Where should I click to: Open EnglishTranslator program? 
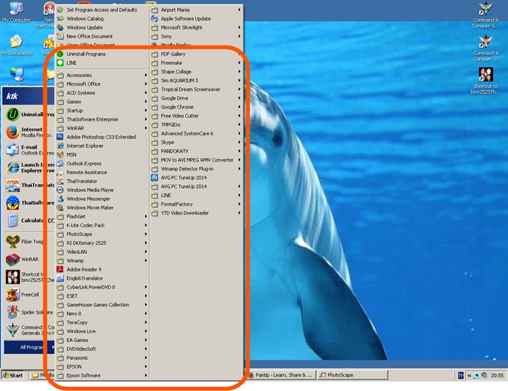pyautogui.click(x=102, y=278)
